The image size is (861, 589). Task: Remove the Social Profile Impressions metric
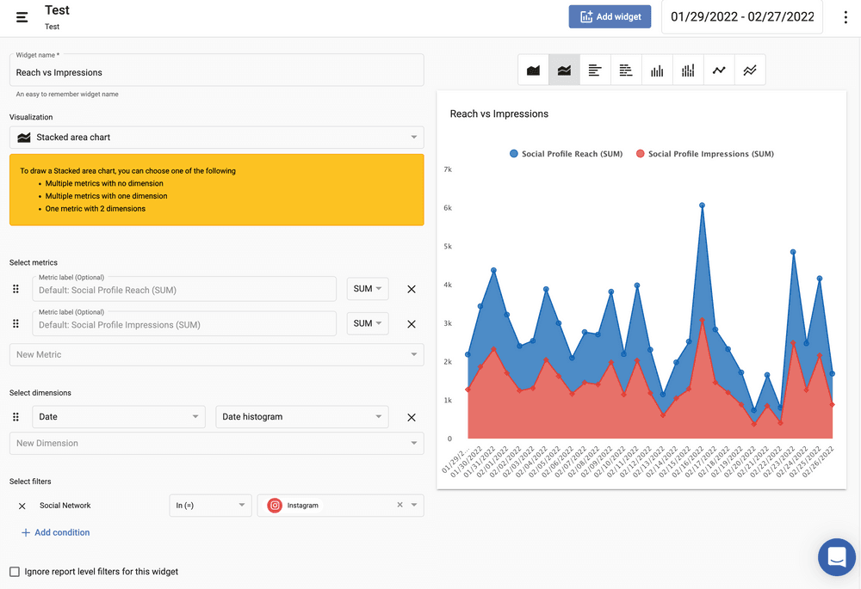click(412, 324)
